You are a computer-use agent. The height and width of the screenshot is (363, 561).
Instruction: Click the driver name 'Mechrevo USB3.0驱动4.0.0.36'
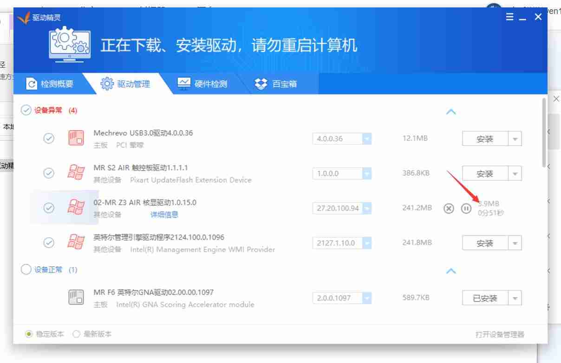click(143, 133)
